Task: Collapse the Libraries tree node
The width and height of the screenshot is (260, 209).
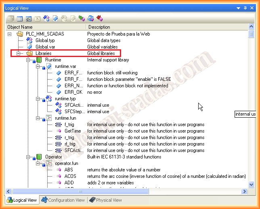Action: point(19,53)
